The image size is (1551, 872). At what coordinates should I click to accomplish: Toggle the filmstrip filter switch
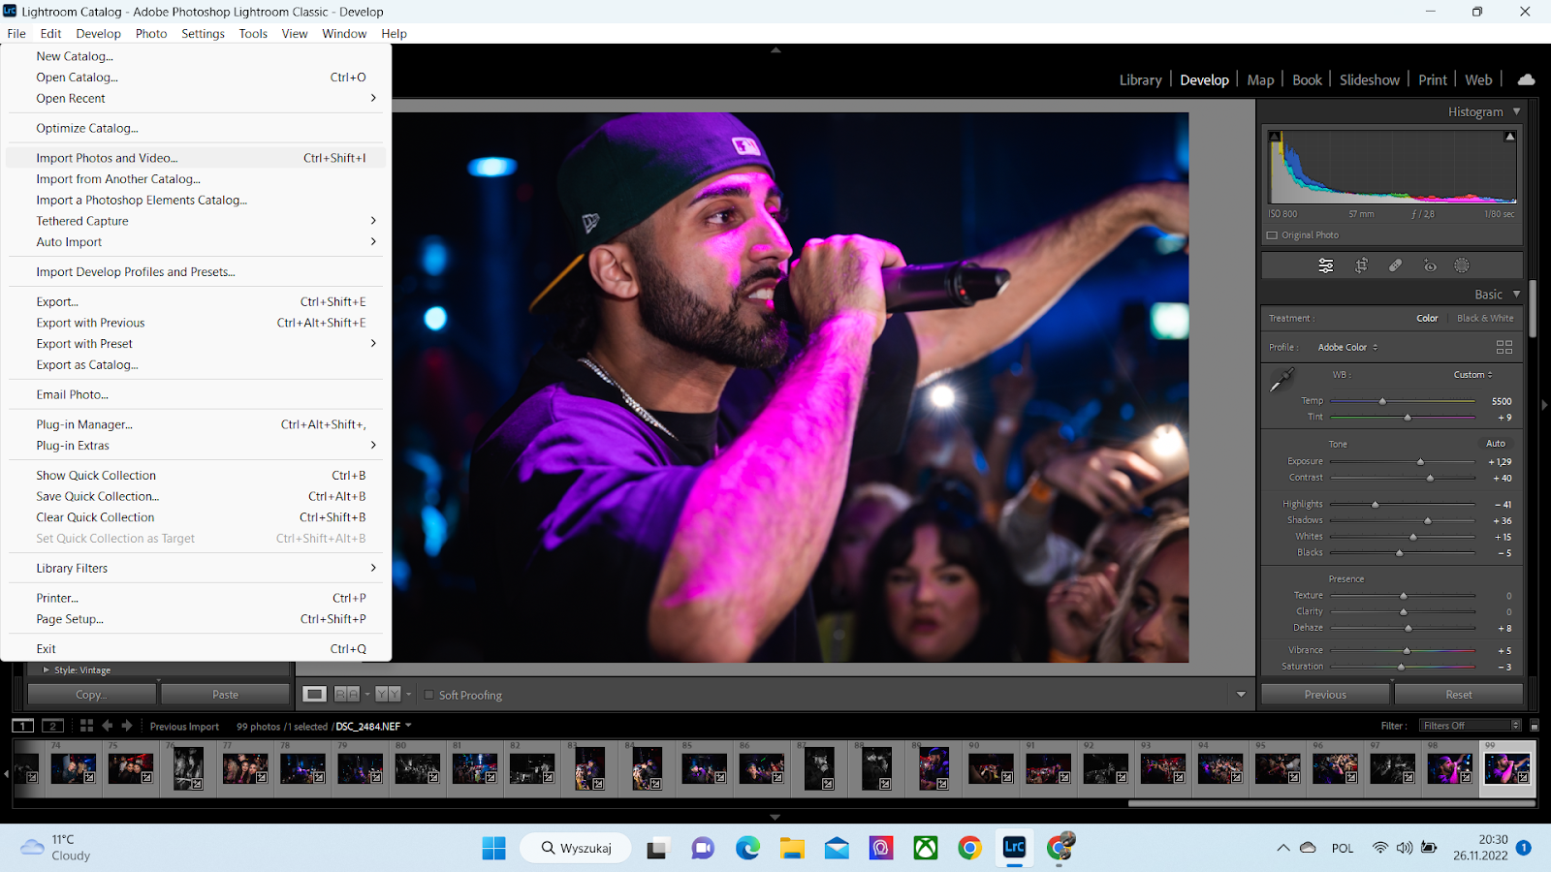pos(1535,726)
